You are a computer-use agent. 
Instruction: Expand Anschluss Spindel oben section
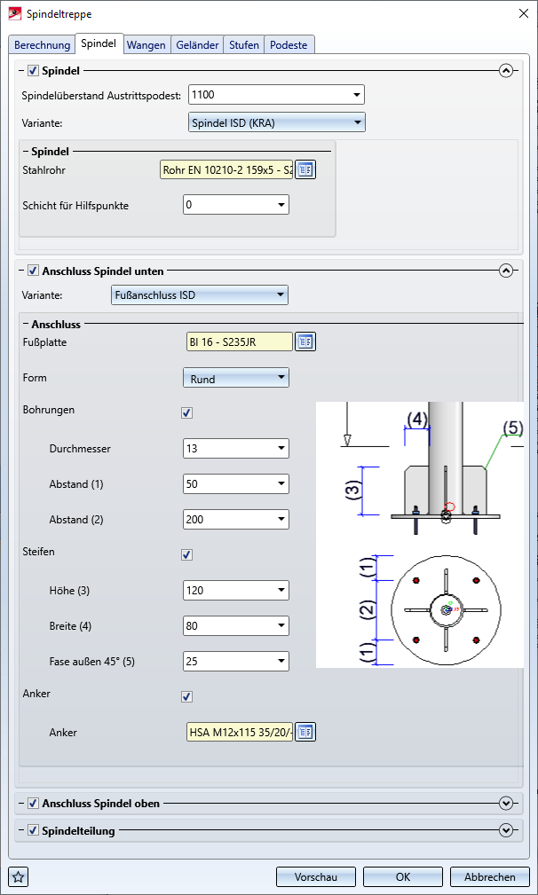coord(506,804)
